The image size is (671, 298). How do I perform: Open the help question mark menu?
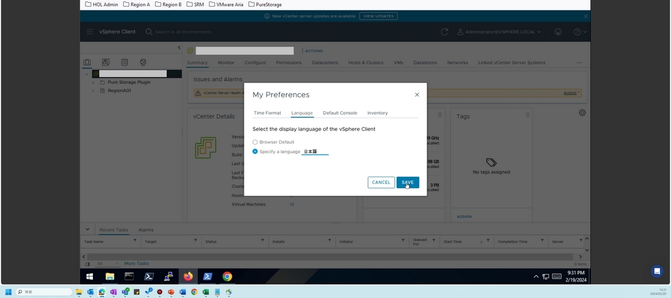(580, 32)
